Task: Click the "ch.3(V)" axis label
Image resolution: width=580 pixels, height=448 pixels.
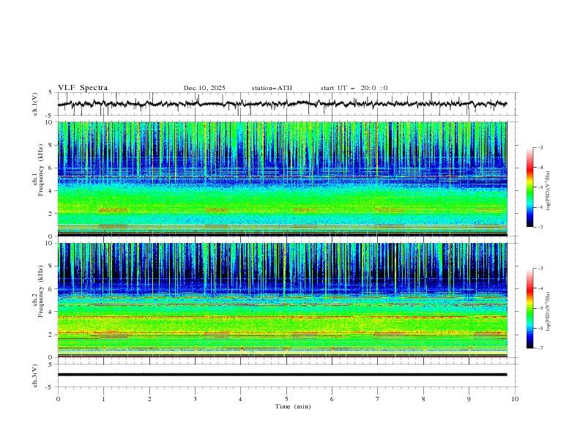Action: click(35, 376)
